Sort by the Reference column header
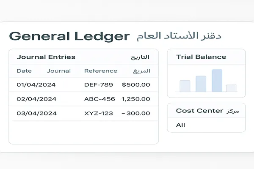The height and width of the screenshot is (169, 254). (x=101, y=71)
